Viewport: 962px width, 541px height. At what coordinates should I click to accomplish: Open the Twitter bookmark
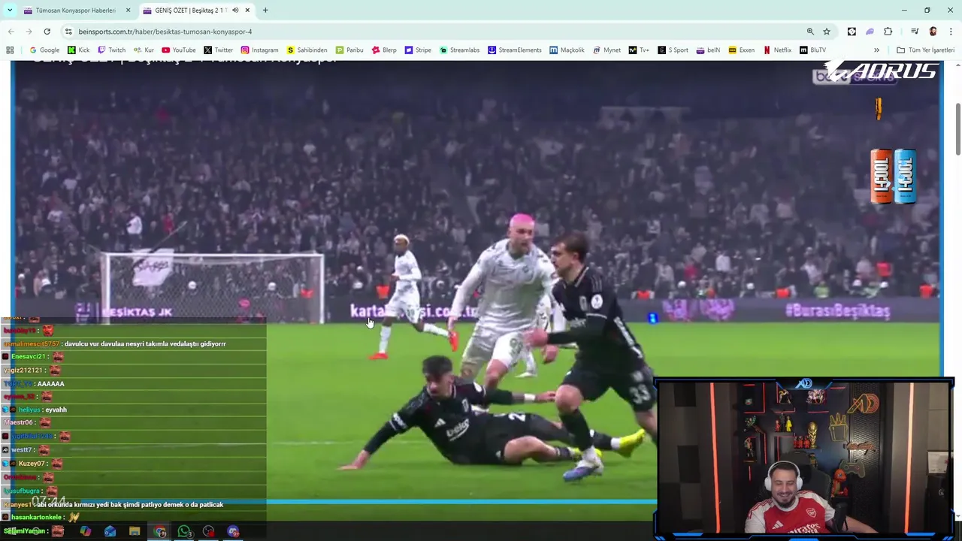(219, 50)
